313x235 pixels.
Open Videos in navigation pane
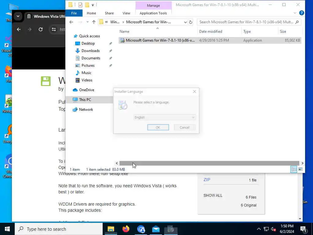click(x=87, y=80)
